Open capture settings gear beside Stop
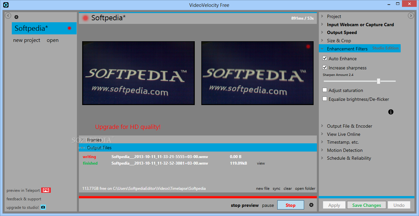This screenshot has height=216, width=419. click(x=311, y=205)
